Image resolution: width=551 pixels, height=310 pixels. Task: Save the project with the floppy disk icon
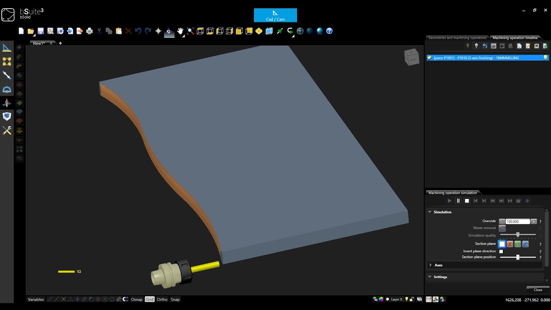tap(40, 31)
